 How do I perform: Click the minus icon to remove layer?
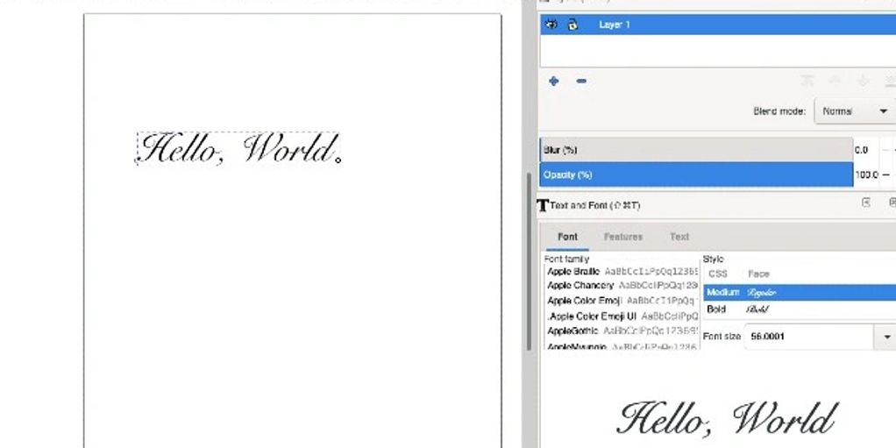click(581, 82)
